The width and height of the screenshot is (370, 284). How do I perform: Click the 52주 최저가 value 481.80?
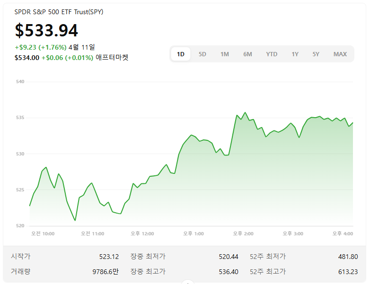pyautogui.click(x=348, y=257)
